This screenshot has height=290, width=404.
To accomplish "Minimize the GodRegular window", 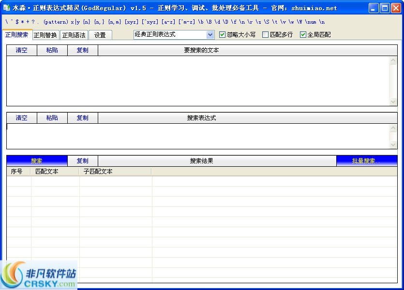I will click(x=374, y=8).
